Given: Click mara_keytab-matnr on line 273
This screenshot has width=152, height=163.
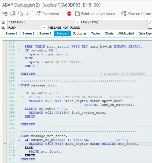Looking at the screenshot, I should 83,144.
